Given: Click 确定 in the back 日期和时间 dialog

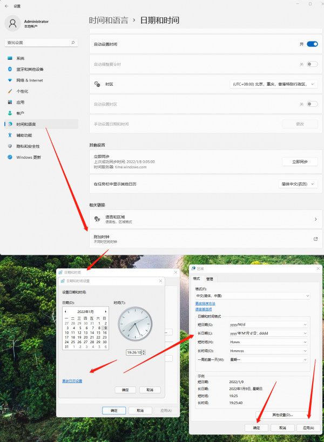Looking at the screenshot, I should [x=114, y=410].
